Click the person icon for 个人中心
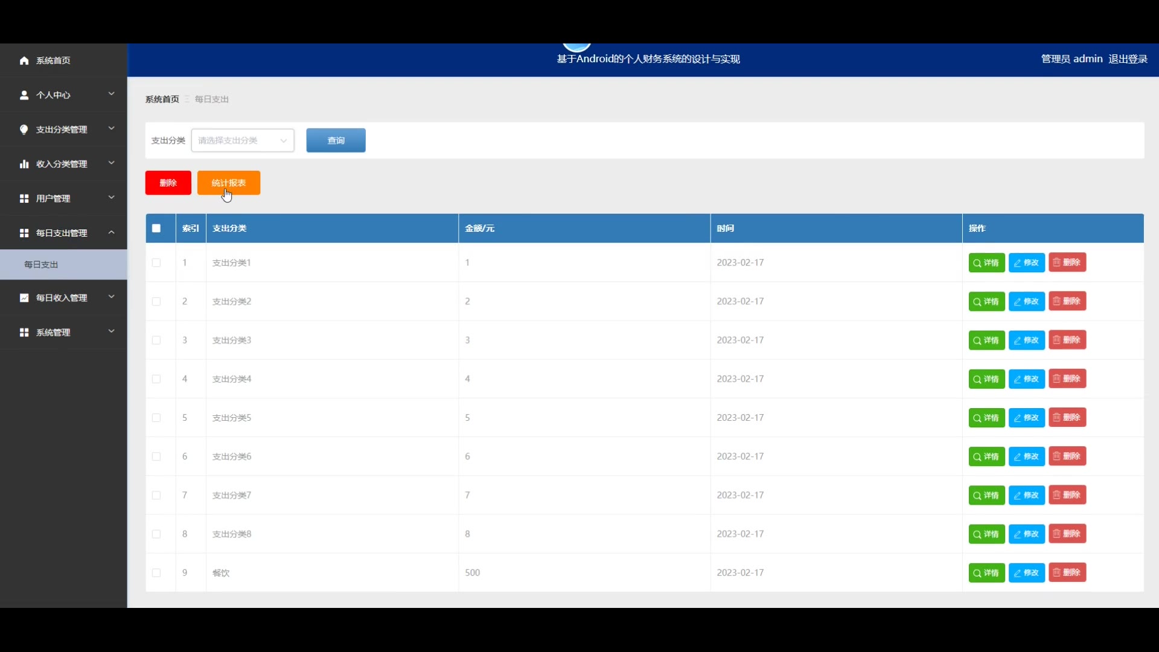Image resolution: width=1159 pixels, height=652 pixels. click(24, 95)
